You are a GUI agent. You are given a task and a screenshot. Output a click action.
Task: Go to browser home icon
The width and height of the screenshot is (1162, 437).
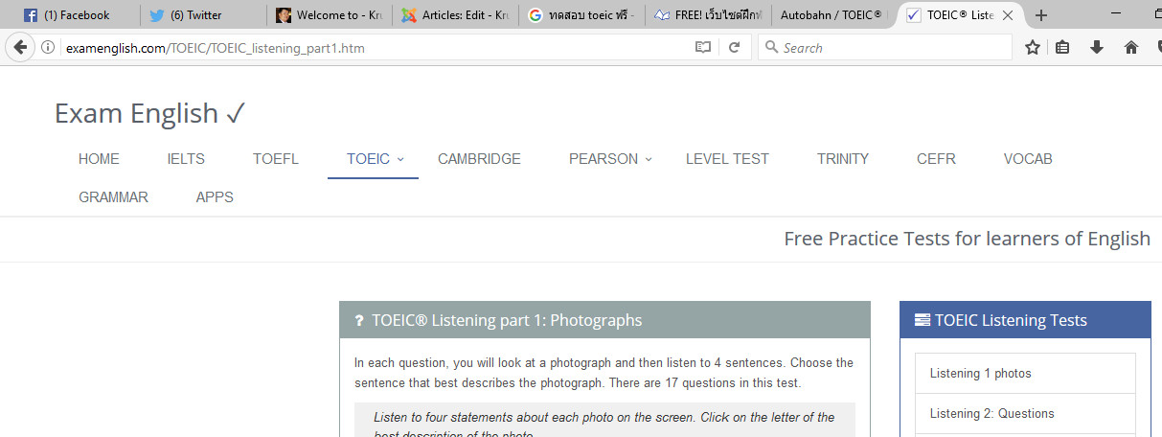[x=1131, y=47]
